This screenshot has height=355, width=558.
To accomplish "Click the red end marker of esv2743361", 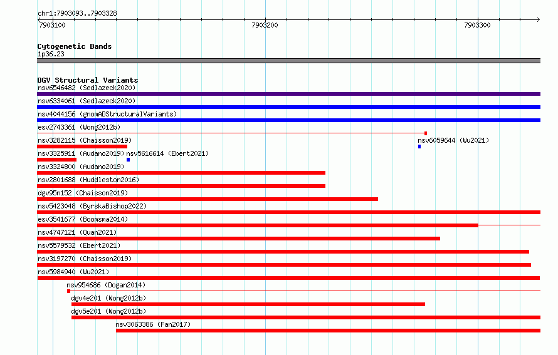I will point(426,133).
